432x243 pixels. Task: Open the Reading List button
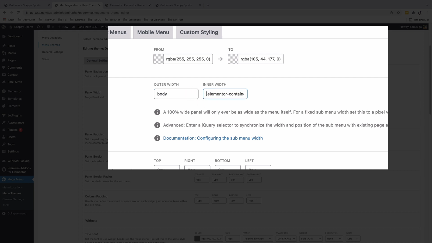[418, 20]
